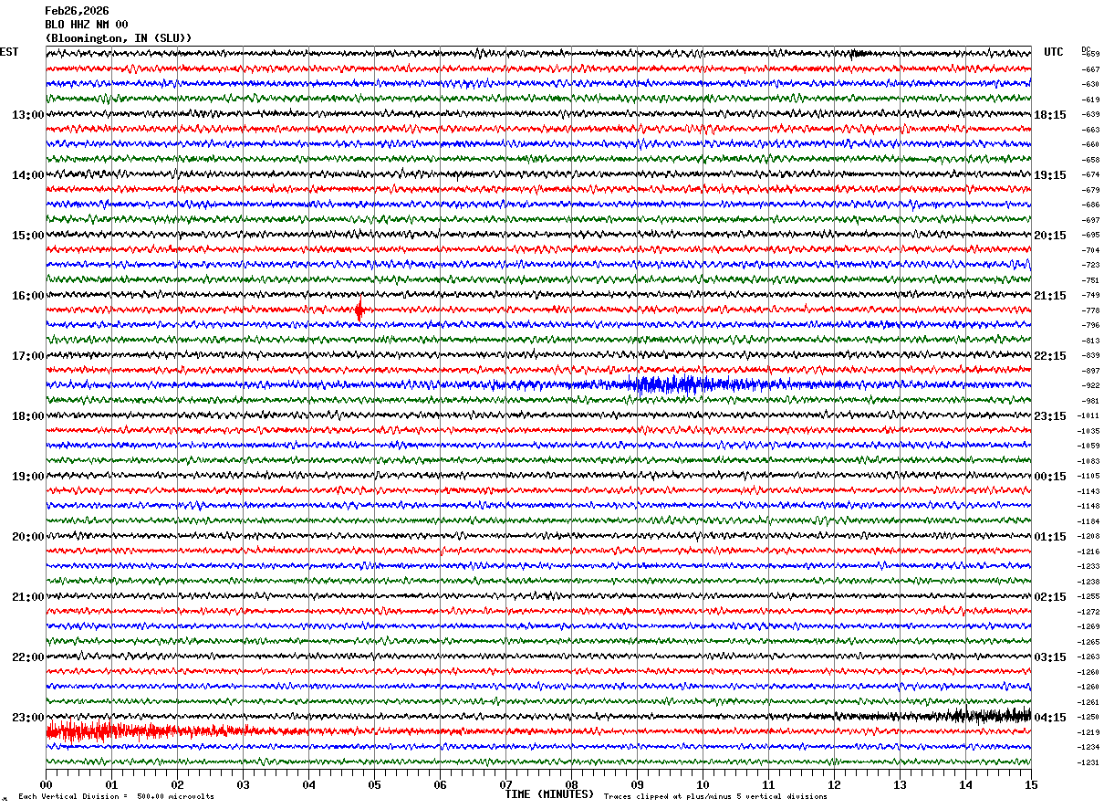Click the red spike on the 16:15 trace

(x=359, y=310)
